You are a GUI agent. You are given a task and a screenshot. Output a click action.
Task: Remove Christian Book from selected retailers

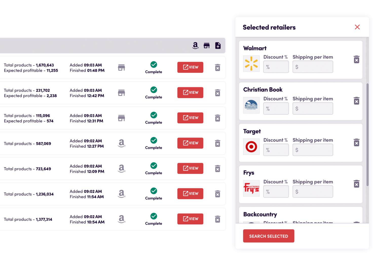pos(356,101)
